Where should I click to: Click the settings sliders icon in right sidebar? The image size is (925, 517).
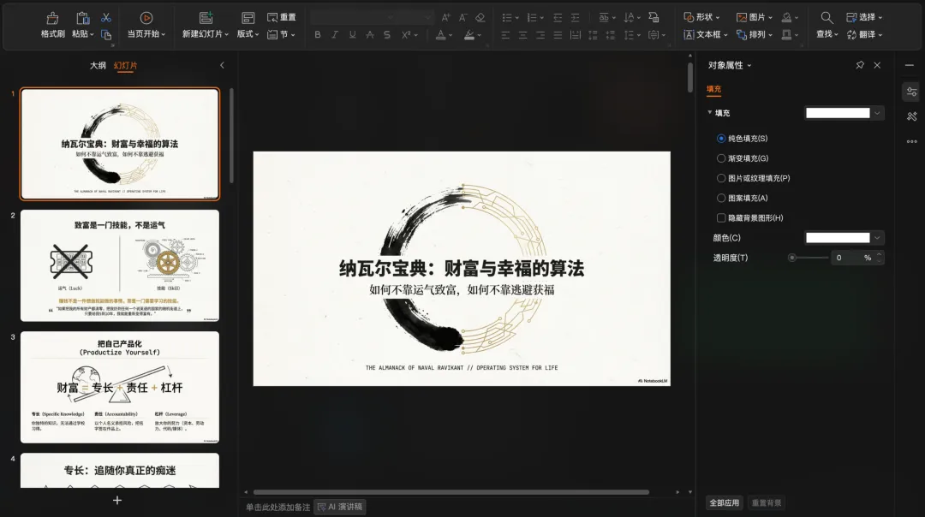coord(912,92)
